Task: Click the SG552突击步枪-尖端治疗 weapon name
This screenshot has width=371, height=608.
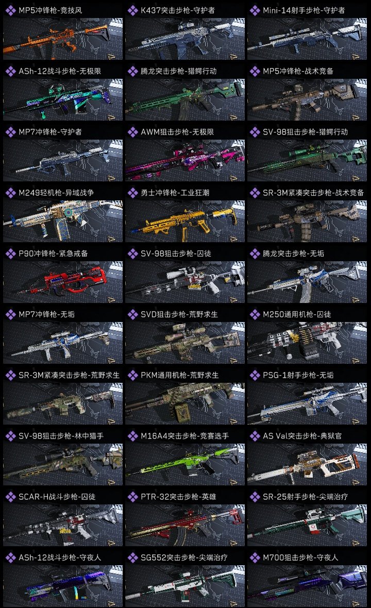Action: tap(184, 558)
